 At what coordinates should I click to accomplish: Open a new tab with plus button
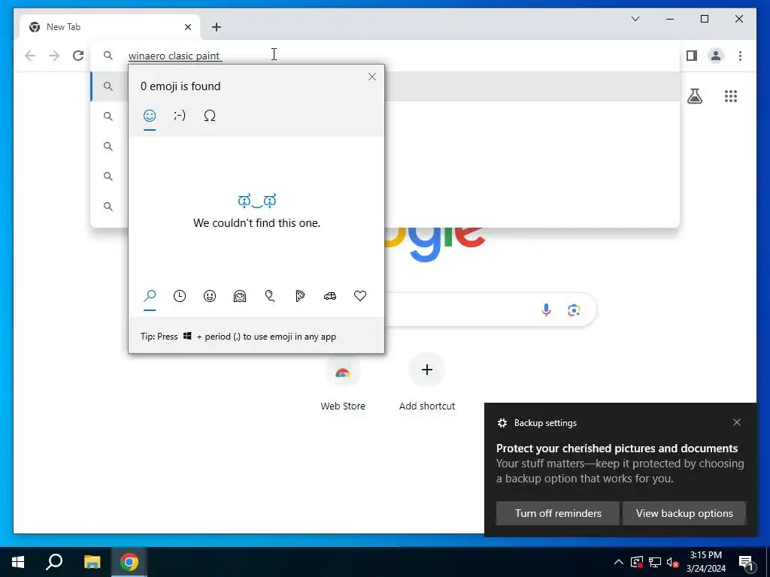(217, 27)
